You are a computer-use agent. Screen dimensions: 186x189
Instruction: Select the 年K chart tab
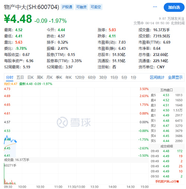pyautogui.click(x=68, y=78)
